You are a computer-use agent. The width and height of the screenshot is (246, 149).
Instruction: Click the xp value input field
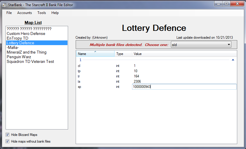click(184, 87)
